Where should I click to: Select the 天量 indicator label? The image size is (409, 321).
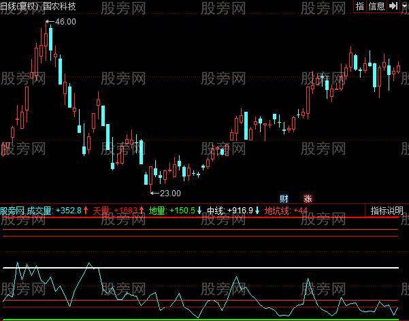pos(101,211)
